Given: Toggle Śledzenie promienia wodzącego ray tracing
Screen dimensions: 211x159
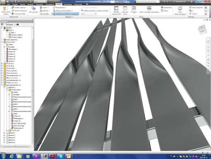Looking at the screenshot, I should (66, 14).
